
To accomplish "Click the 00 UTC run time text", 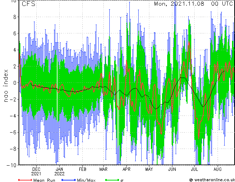I will (222, 4).
